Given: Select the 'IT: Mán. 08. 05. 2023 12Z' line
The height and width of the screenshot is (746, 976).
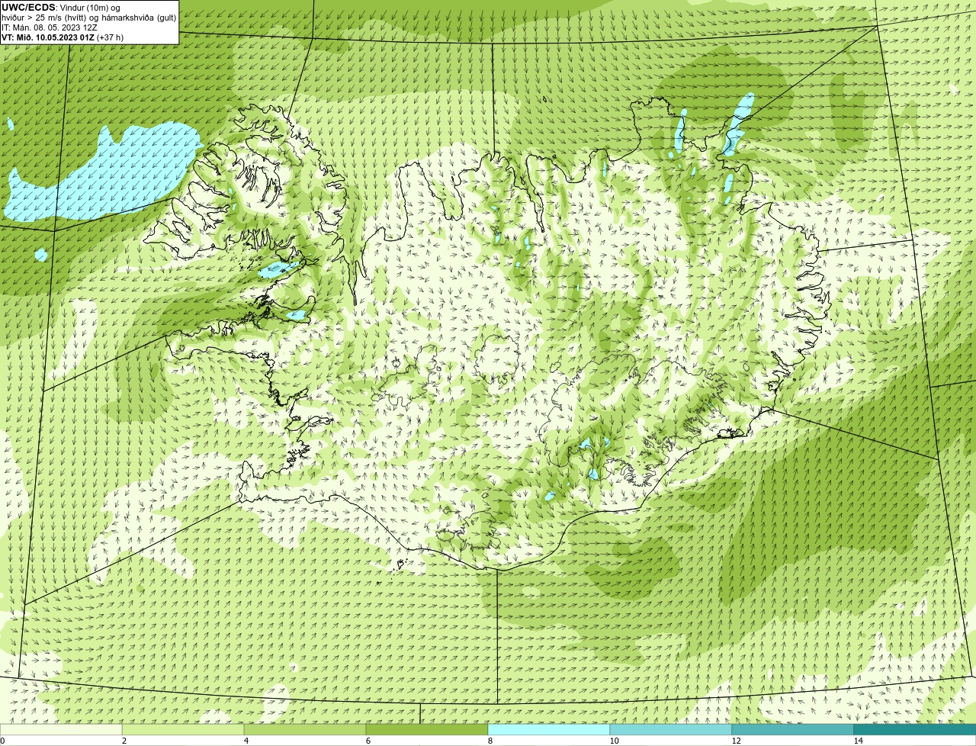Looking at the screenshot, I should (50, 27).
